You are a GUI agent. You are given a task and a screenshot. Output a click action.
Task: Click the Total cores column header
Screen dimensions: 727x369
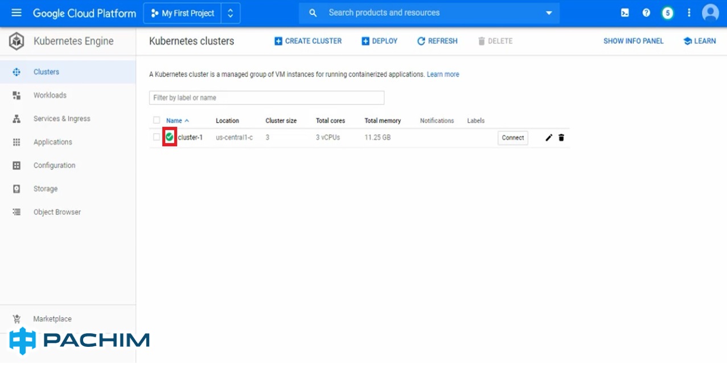[x=330, y=121]
